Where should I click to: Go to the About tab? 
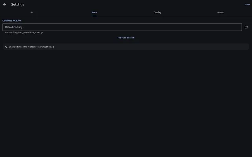pos(220,13)
